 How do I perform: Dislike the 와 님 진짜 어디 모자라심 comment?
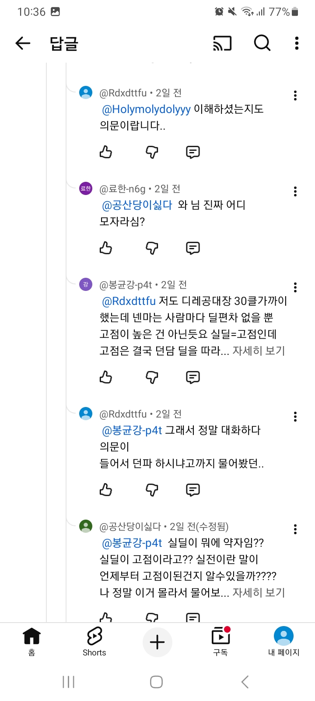pos(151,248)
